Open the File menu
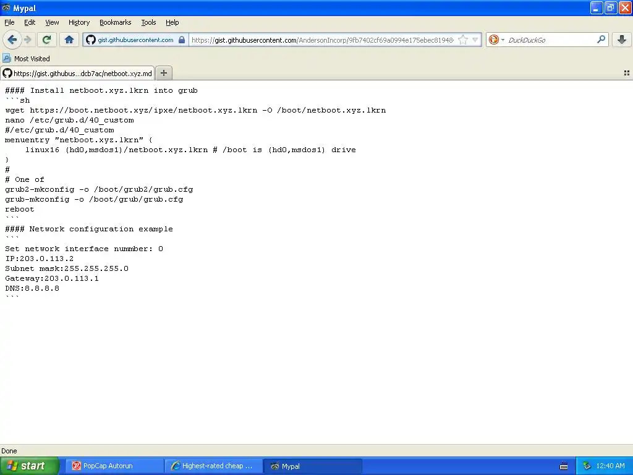Screen dimensions: 633x475 [x=9, y=22]
